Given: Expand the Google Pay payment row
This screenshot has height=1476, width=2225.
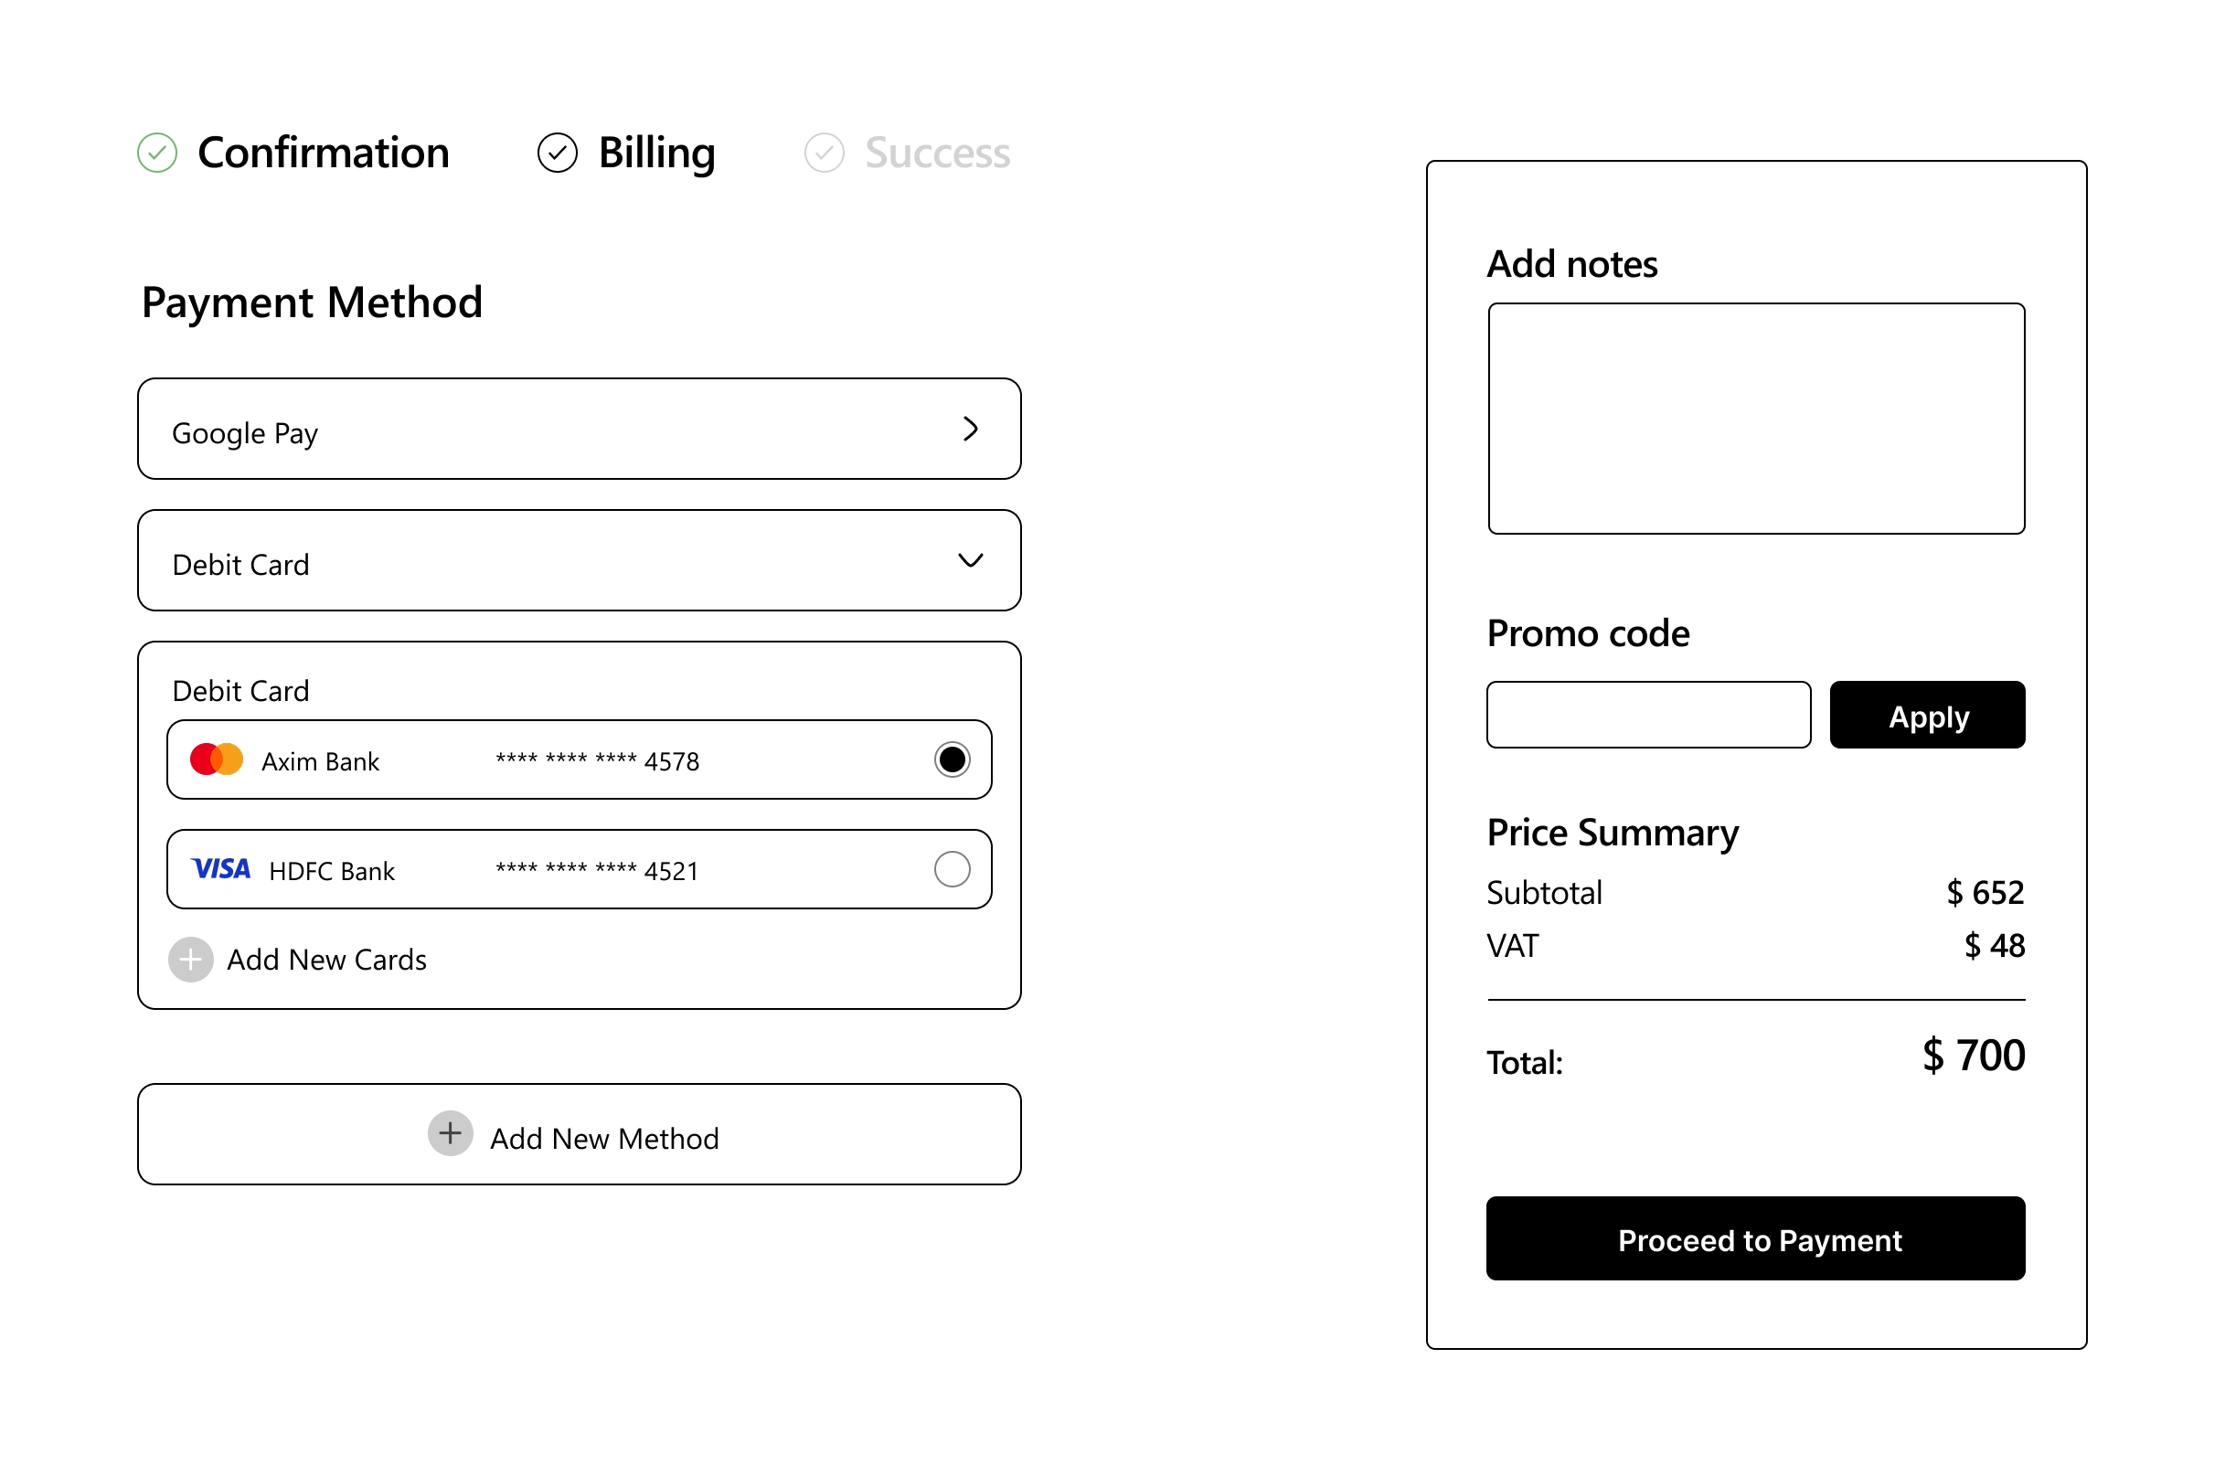Looking at the screenshot, I should (579, 429).
